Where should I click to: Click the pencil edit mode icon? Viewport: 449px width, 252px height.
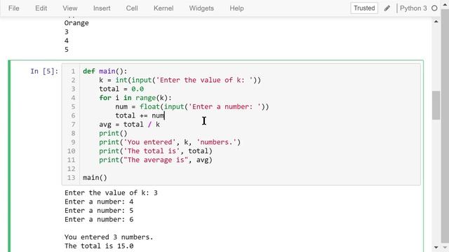click(387, 8)
